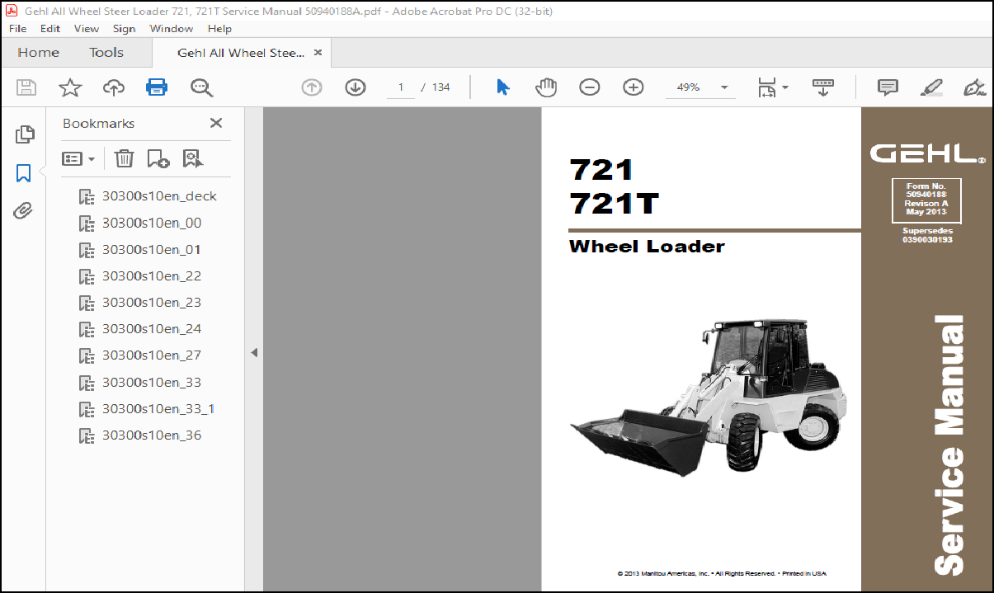This screenshot has height=593, width=994.
Task: Add the file to starred with the star icon
Action: pos(70,87)
